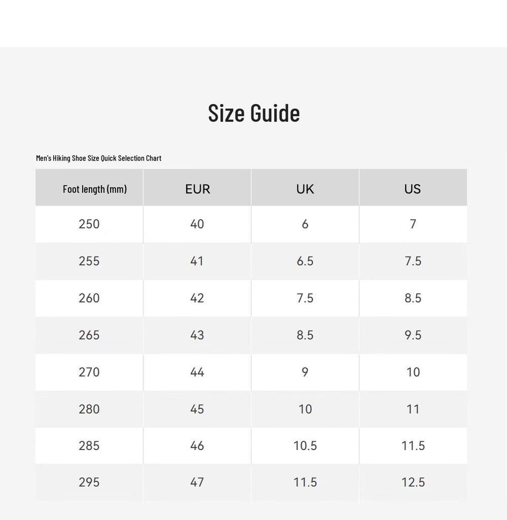Click the 280 foot length cell
This screenshot has width=507, height=520.
(x=89, y=409)
